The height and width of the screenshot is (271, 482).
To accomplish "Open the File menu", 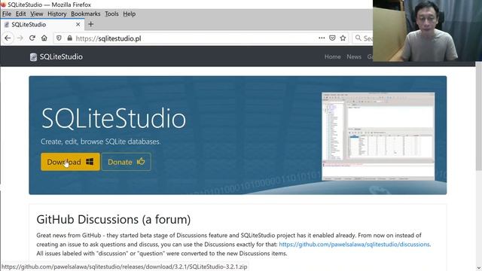I will click(x=7, y=14).
